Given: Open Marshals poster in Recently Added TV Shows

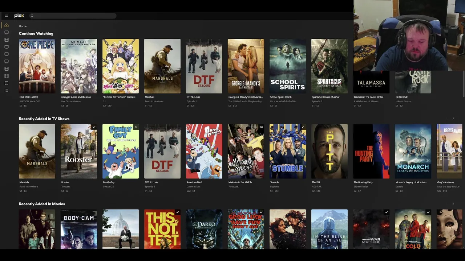Looking at the screenshot, I should [37, 151].
